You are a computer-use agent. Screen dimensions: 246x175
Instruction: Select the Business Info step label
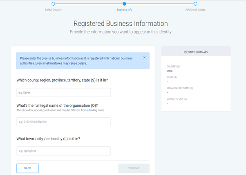point(124,9)
